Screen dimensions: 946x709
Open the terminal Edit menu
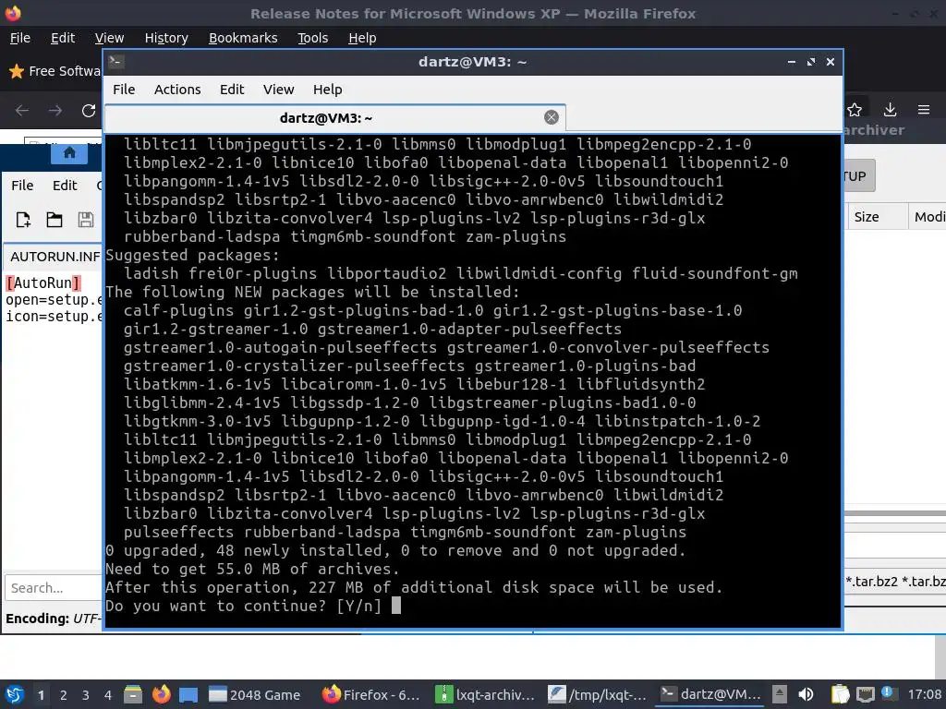[x=232, y=90]
